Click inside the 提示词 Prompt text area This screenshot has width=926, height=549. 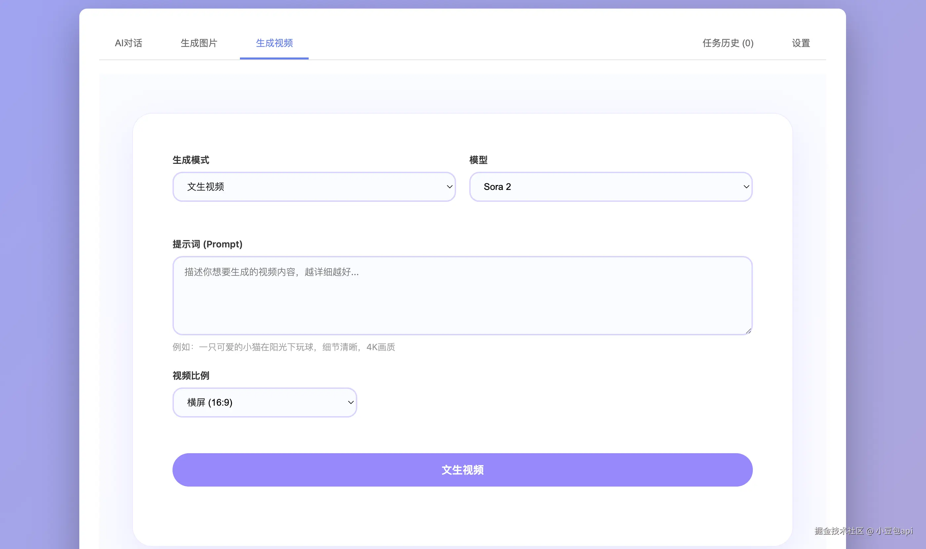click(462, 296)
